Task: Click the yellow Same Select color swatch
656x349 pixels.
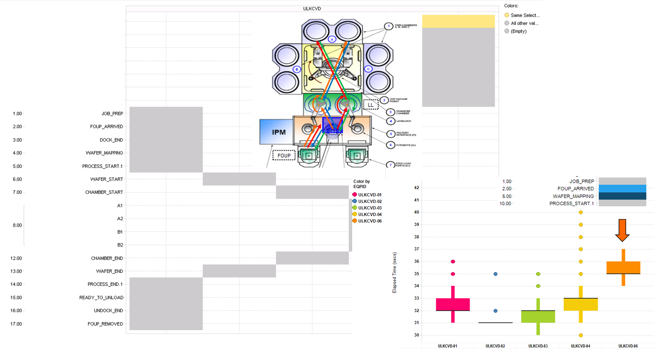Action: click(x=507, y=15)
